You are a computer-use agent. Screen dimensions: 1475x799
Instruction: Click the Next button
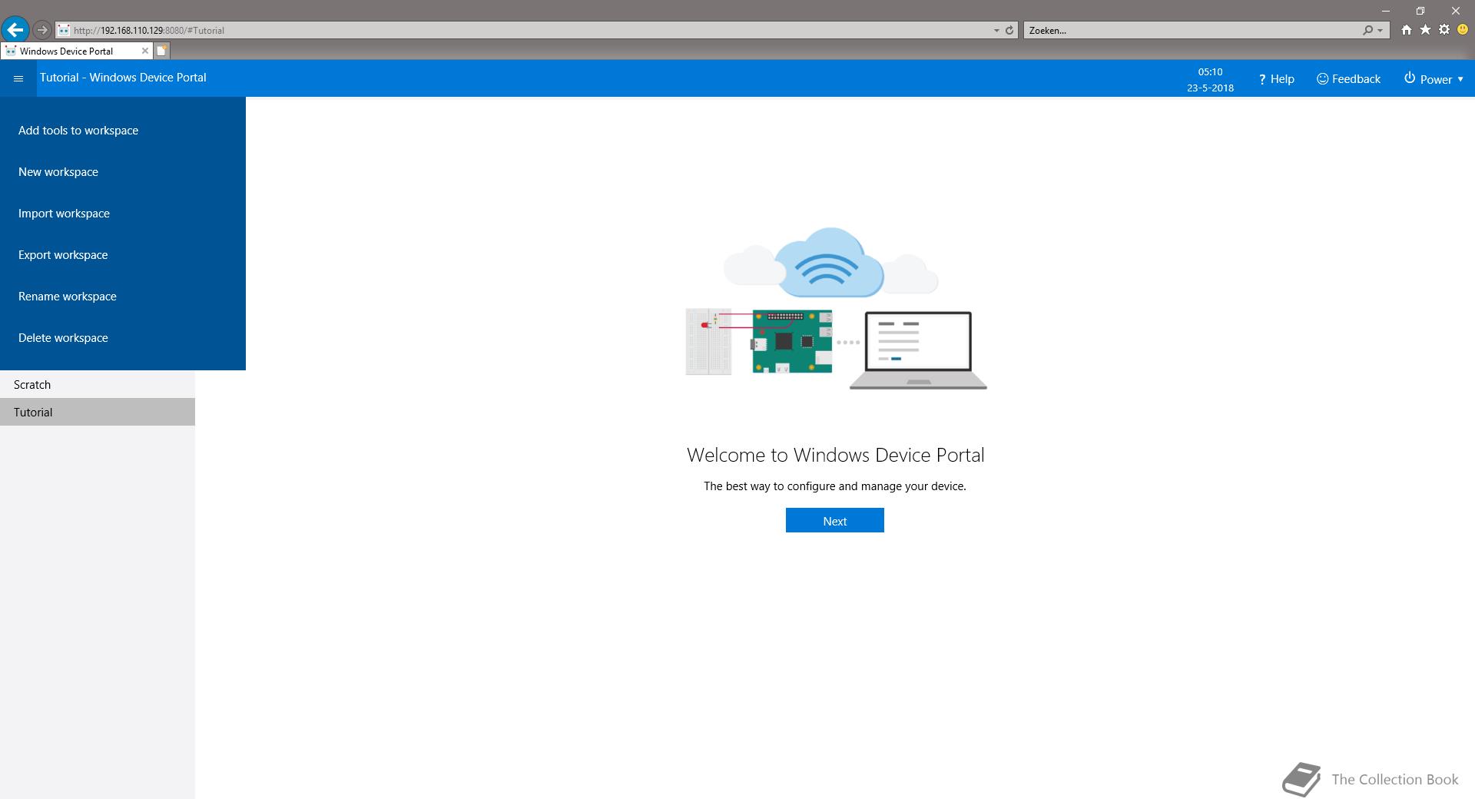point(834,520)
